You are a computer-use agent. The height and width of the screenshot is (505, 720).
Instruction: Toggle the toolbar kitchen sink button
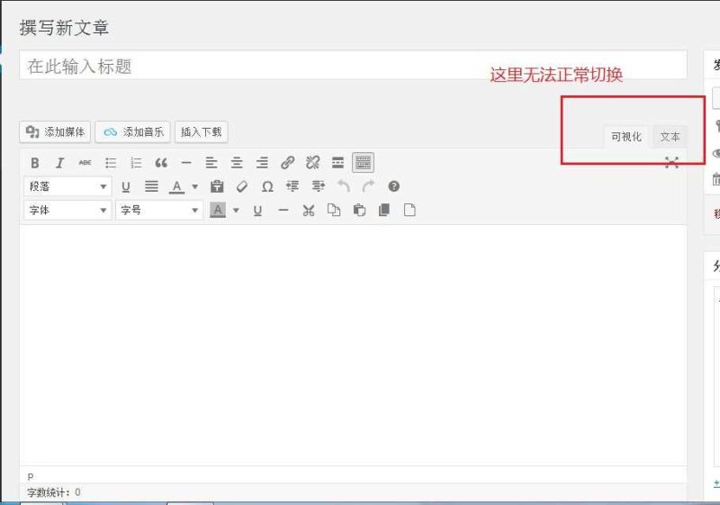[x=363, y=163]
